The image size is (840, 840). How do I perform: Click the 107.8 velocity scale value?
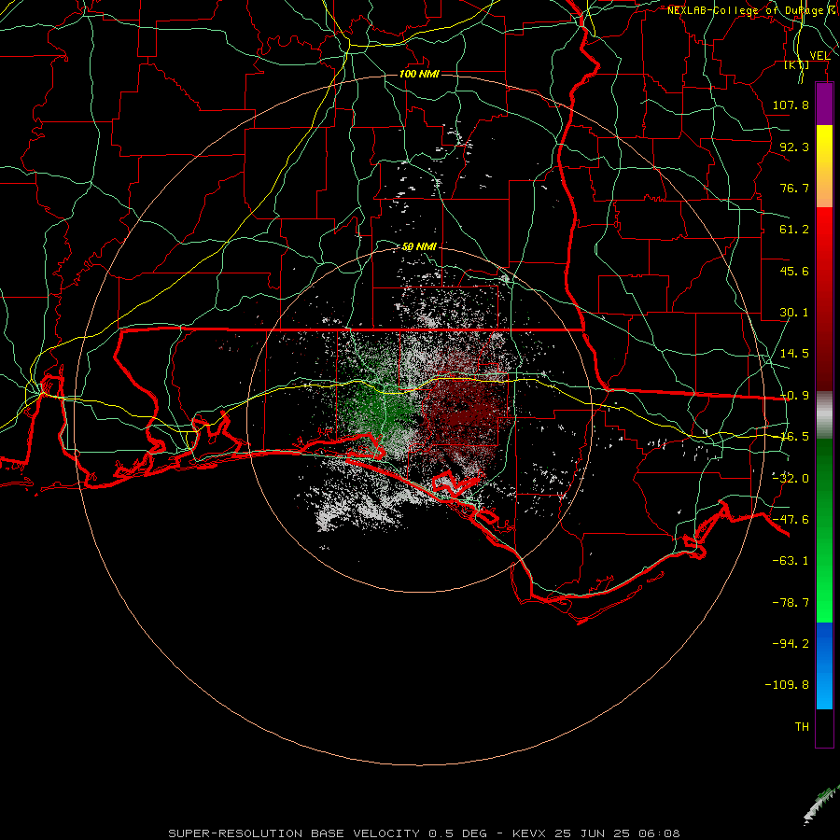coord(791,105)
